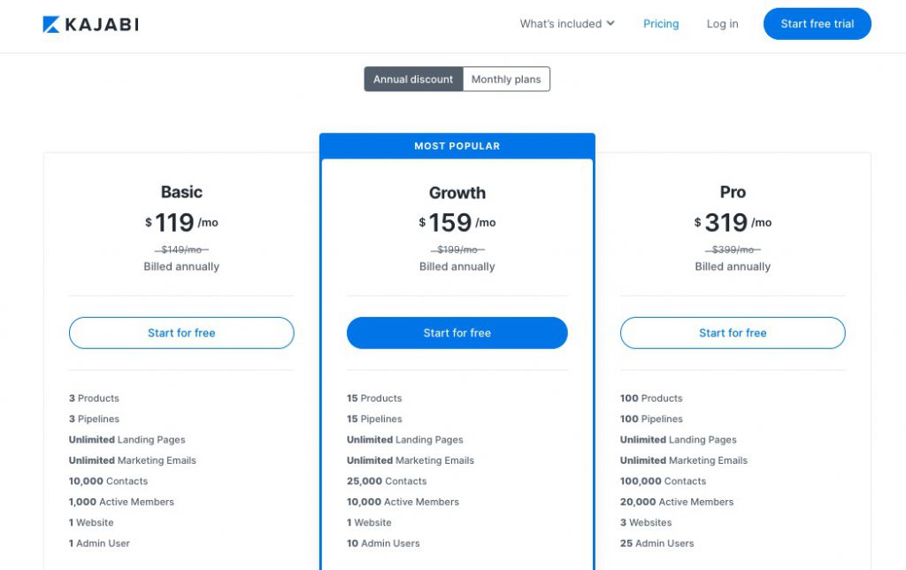Click the Start free trial button
Image resolution: width=906 pixels, height=570 pixels.
pyautogui.click(x=817, y=24)
